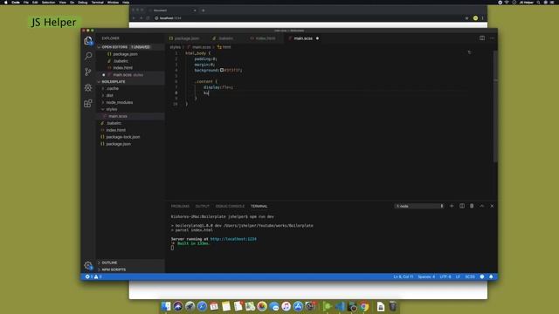Maximize the terminal panel size
The width and height of the screenshot is (559, 314).
(481, 206)
